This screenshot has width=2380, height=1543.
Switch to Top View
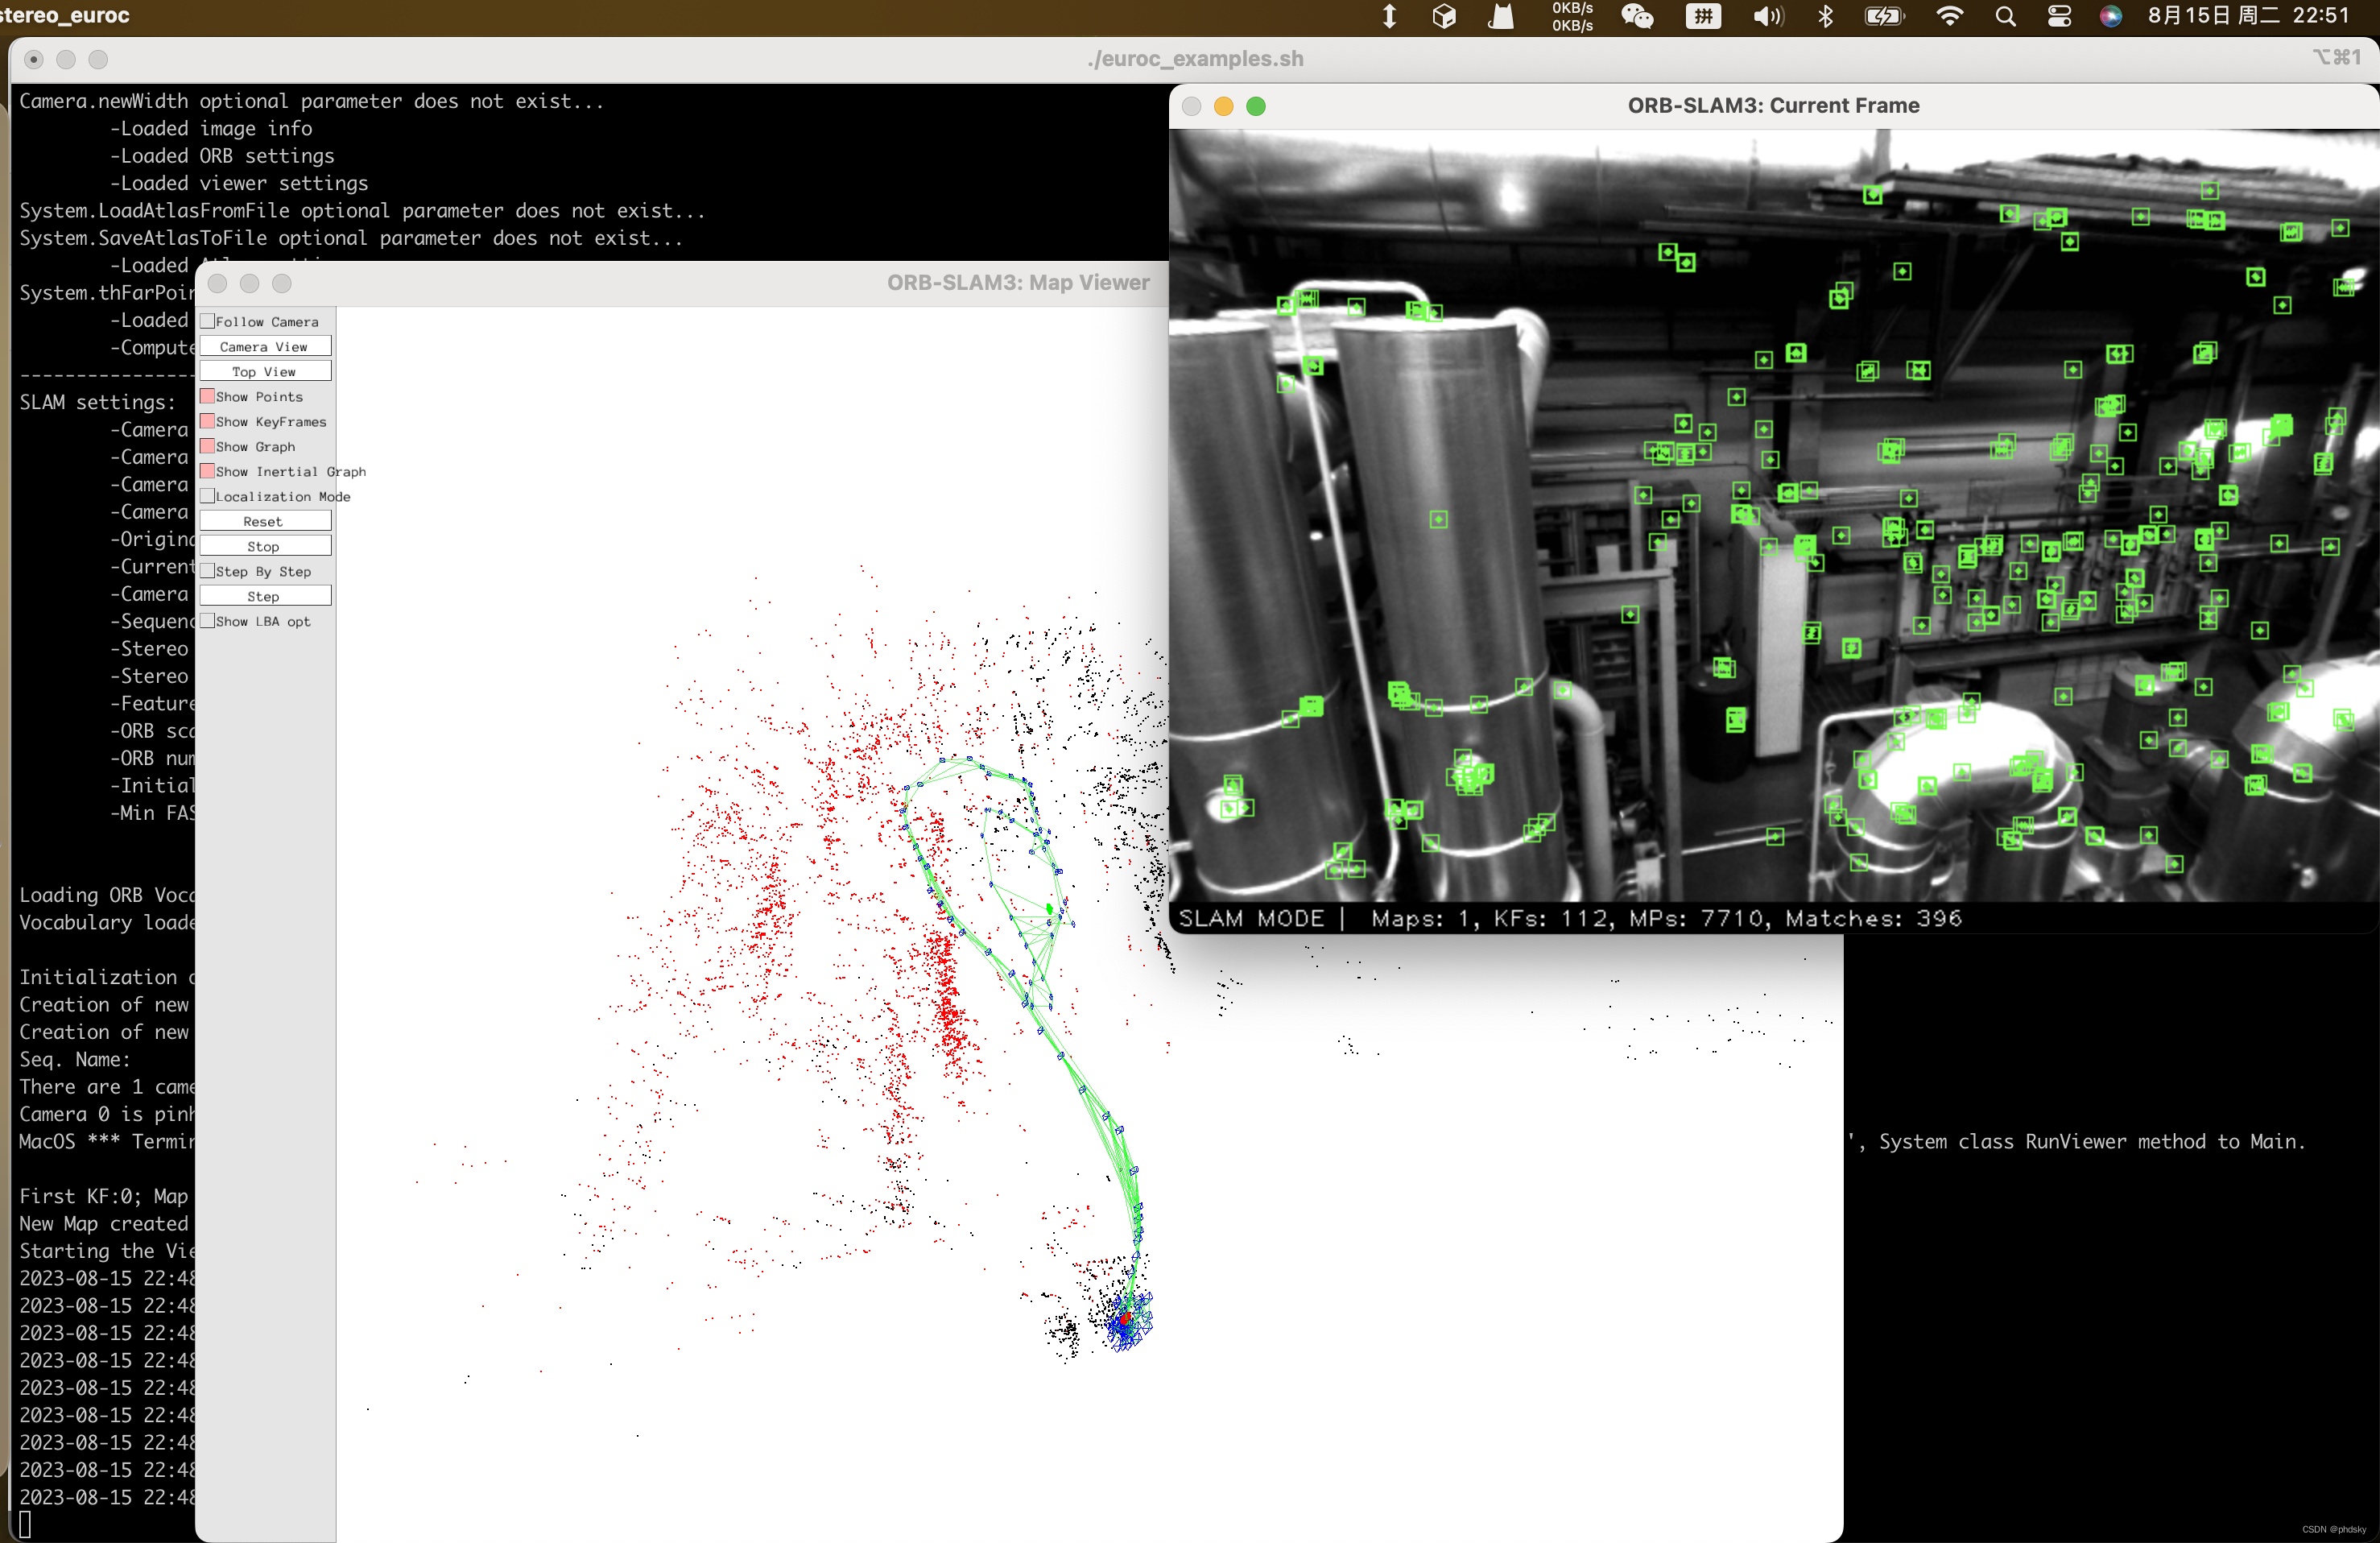pos(262,370)
